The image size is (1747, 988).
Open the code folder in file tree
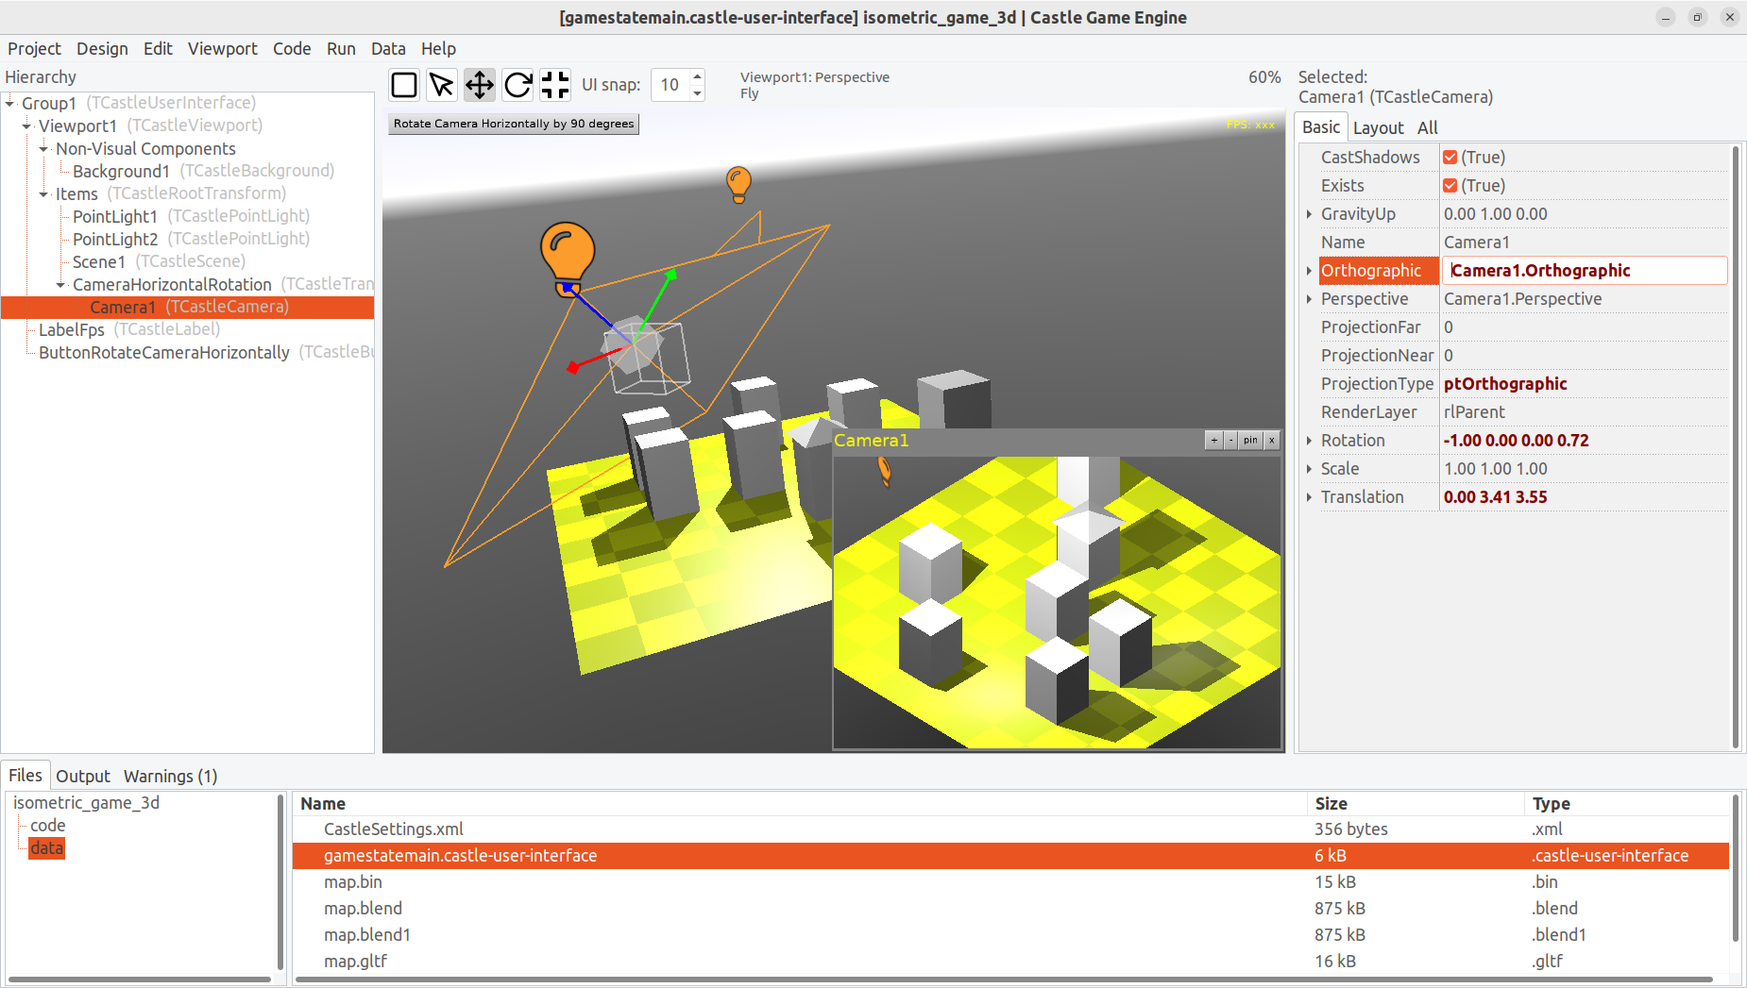pyautogui.click(x=47, y=826)
